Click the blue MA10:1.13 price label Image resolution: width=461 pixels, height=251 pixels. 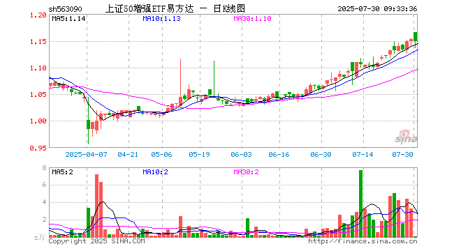[x=161, y=19]
